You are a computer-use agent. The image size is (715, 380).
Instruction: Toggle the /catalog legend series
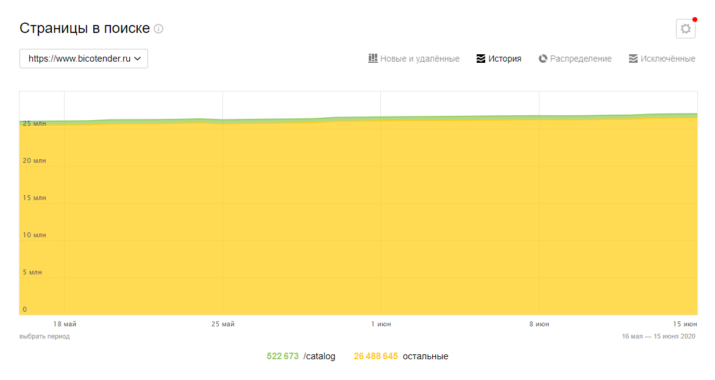coord(319,356)
